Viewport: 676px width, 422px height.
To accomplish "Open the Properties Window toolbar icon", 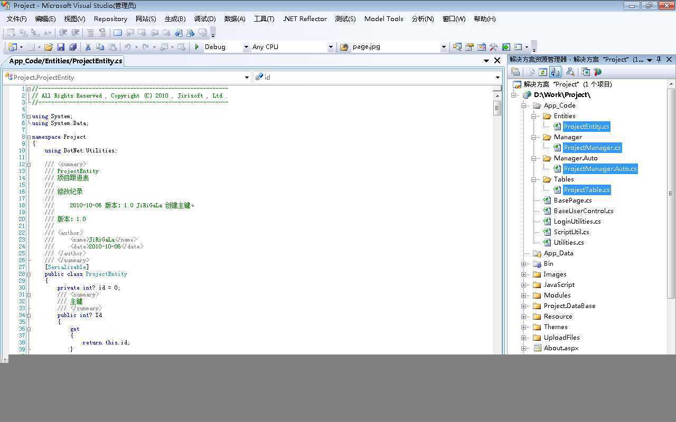I will (x=469, y=47).
